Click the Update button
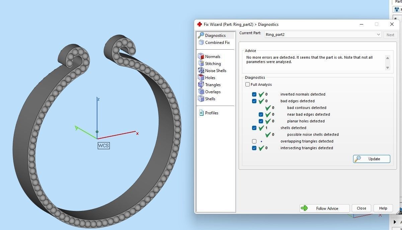The width and height of the screenshot is (402, 230). click(x=372, y=159)
